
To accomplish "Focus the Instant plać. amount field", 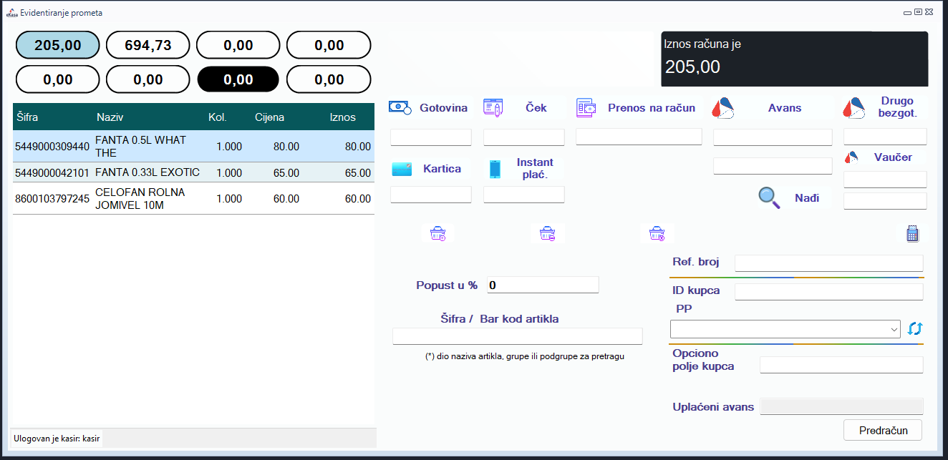I will [x=524, y=195].
